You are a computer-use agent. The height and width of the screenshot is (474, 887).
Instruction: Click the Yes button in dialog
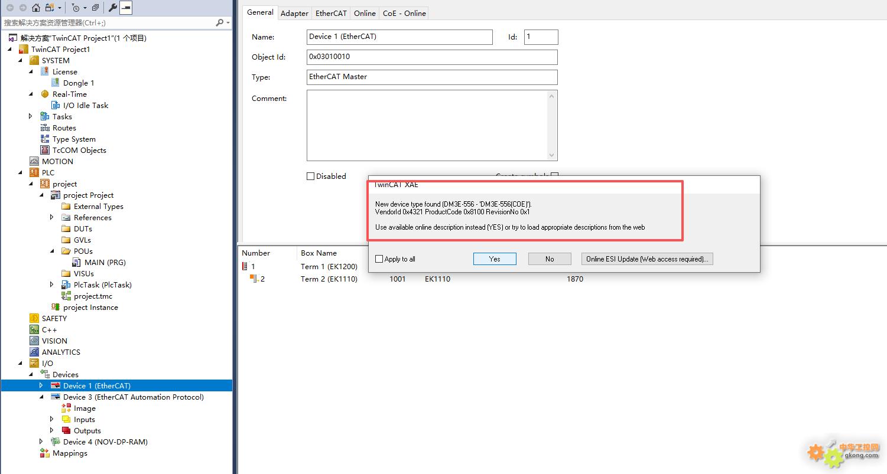click(495, 259)
